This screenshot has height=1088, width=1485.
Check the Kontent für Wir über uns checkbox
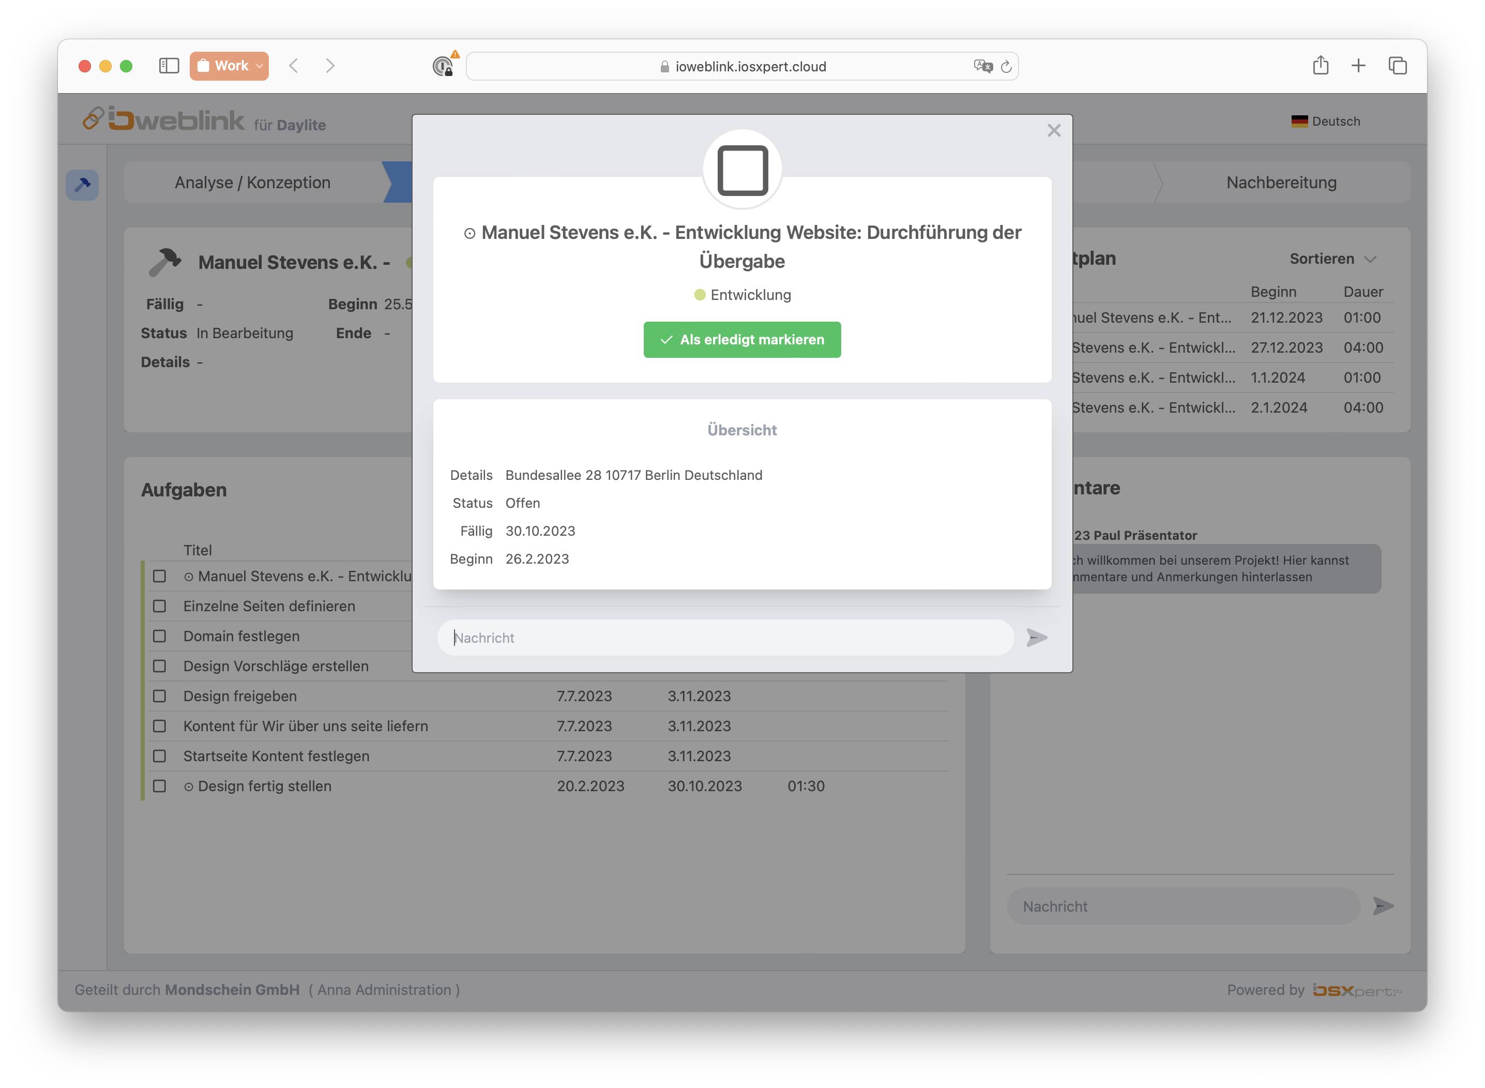coord(159,726)
